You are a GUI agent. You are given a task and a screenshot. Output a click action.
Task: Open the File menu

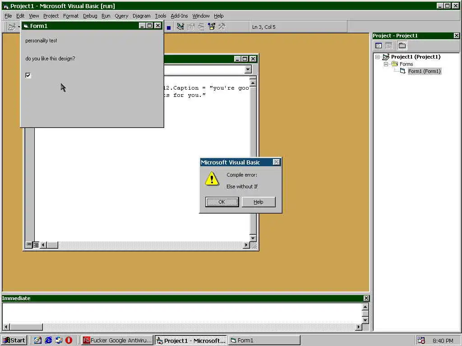(8, 16)
